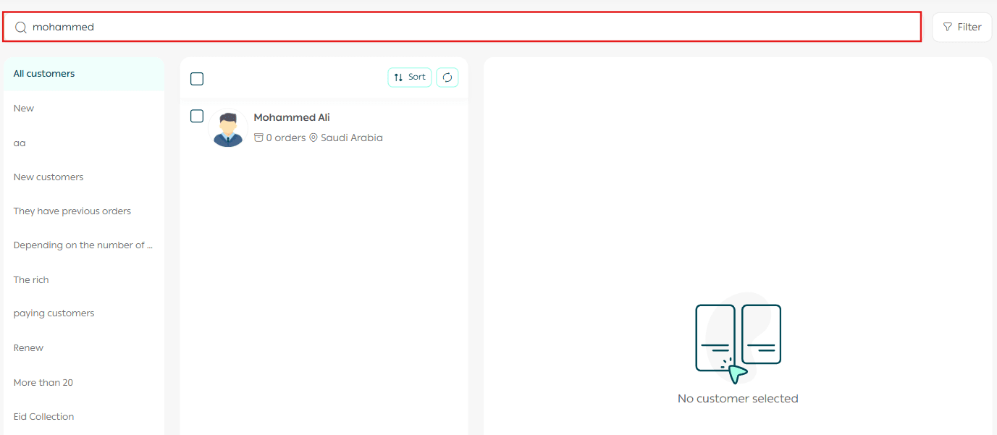Open the Sort options dropdown
Image resolution: width=997 pixels, height=435 pixels.
point(410,77)
